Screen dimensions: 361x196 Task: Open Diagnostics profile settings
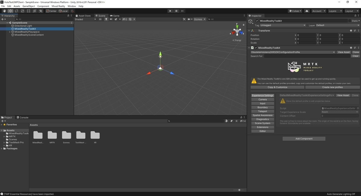pos(263,119)
